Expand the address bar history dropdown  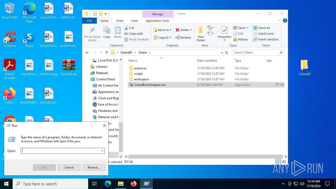click(x=222, y=52)
